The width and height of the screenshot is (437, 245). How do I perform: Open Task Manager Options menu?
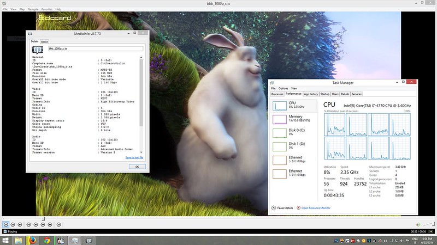283,88
